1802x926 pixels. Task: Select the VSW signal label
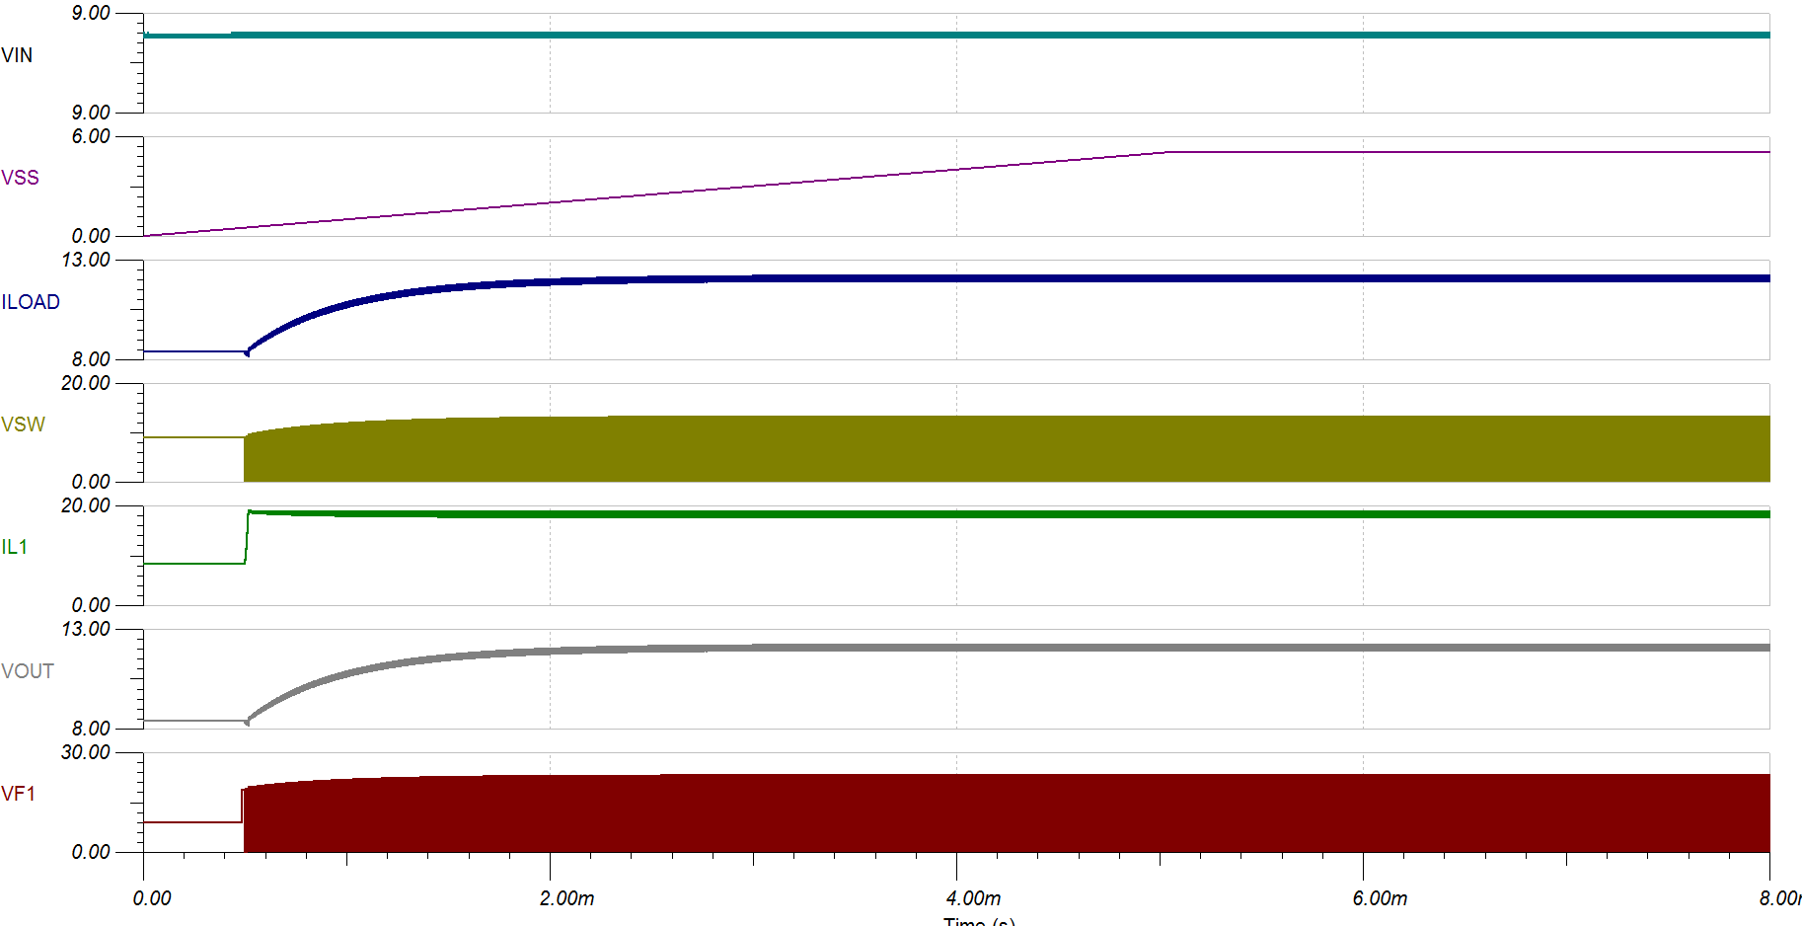[x=23, y=424]
